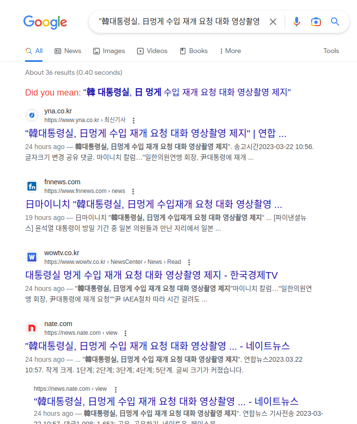The image size is (357, 424).
Task: Click the fnnews.com site name
Action: (x=62, y=182)
